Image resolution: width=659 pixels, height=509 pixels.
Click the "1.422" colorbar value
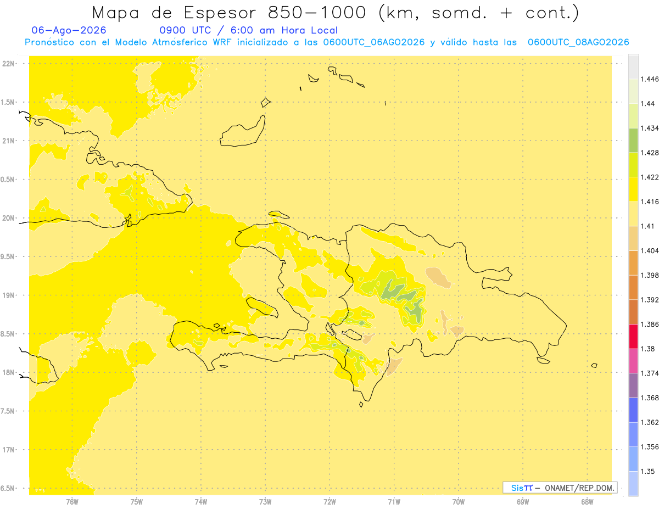(x=650, y=177)
